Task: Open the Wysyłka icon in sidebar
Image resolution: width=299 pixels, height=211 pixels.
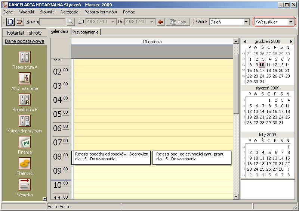Action: [x=25, y=185]
